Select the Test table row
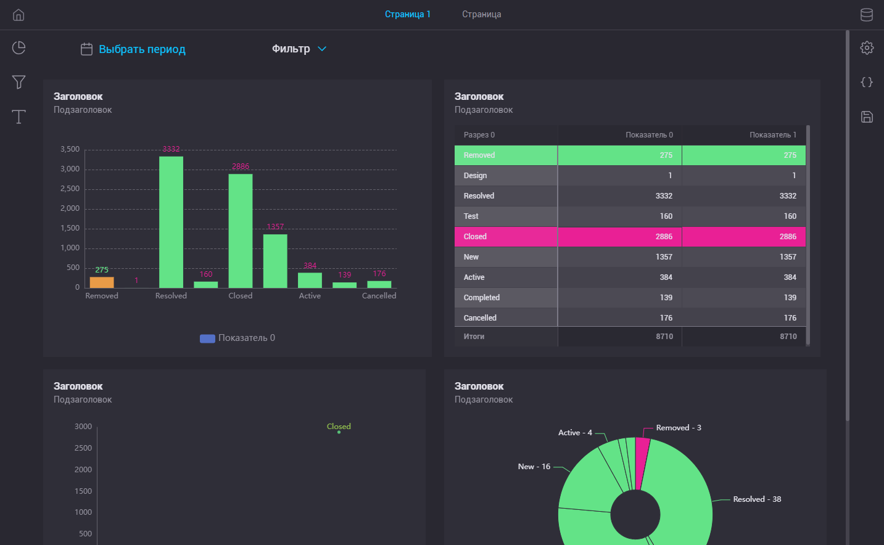Viewport: 884px width, 545px height. (630, 216)
